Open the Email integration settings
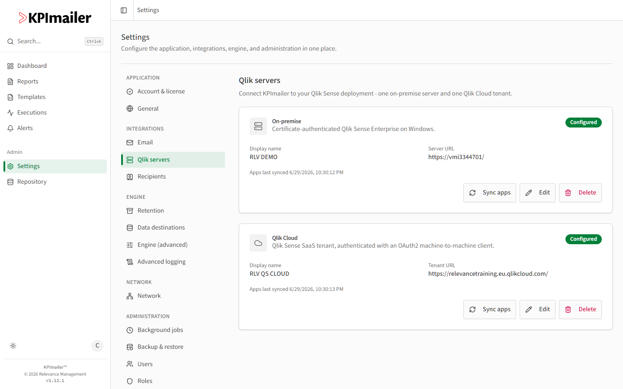This screenshot has width=623, height=389. (x=173, y=143)
